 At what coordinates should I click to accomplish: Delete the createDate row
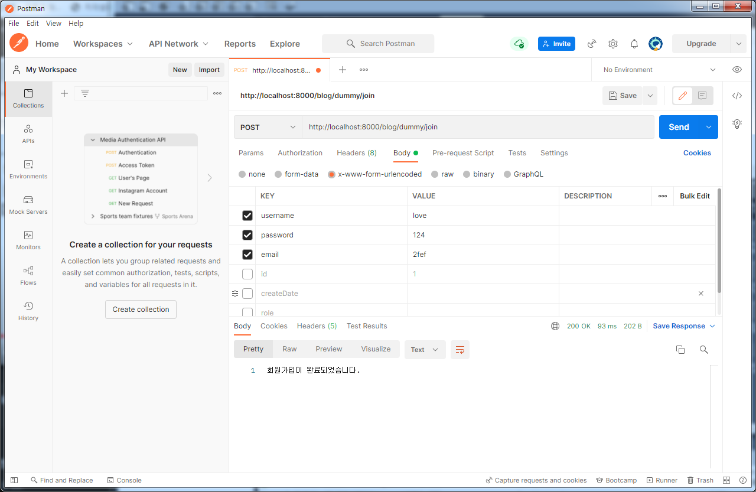pyautogui.click(x=701, y=294)
